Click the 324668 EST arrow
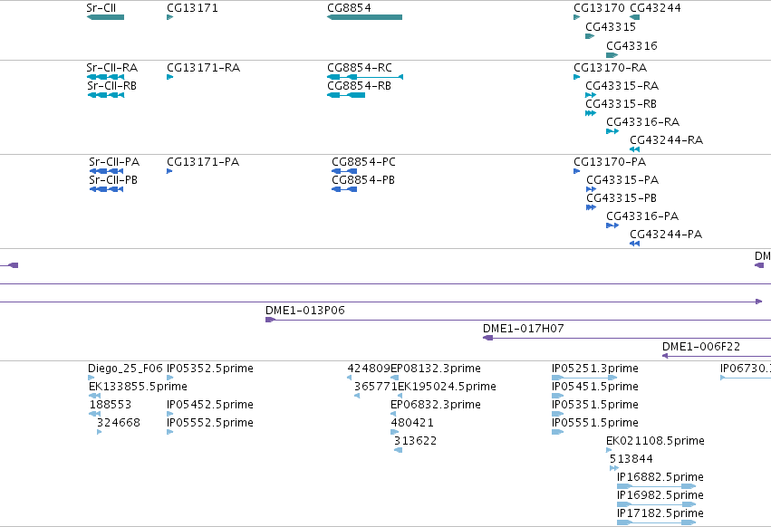771x527 pixels. click(100, 432)
